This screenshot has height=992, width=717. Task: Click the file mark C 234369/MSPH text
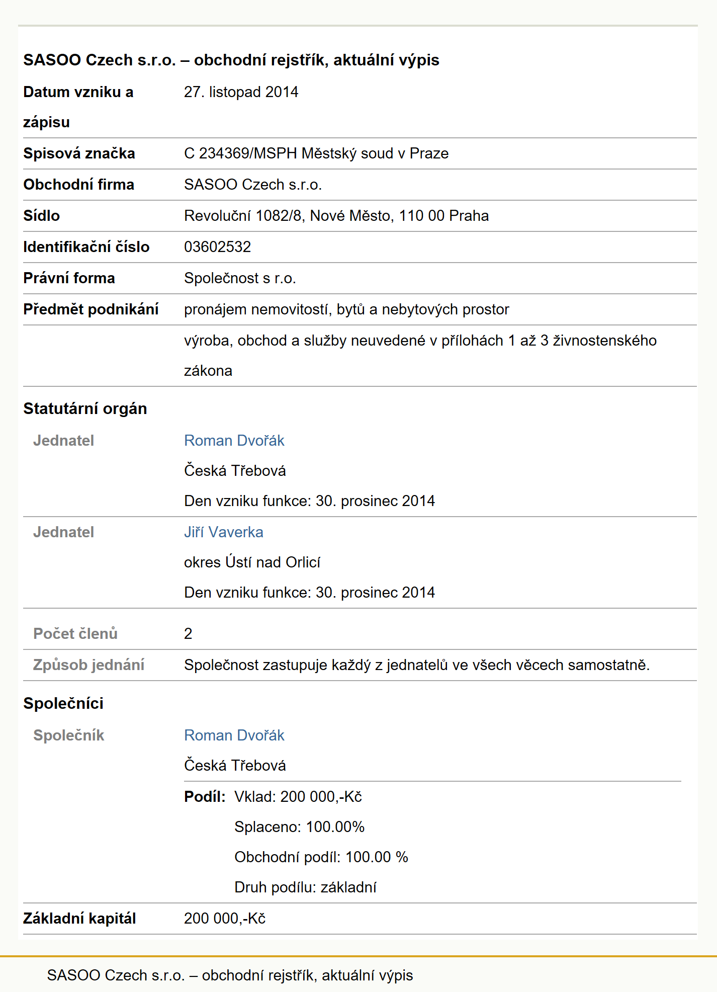[x=240, y=153]
